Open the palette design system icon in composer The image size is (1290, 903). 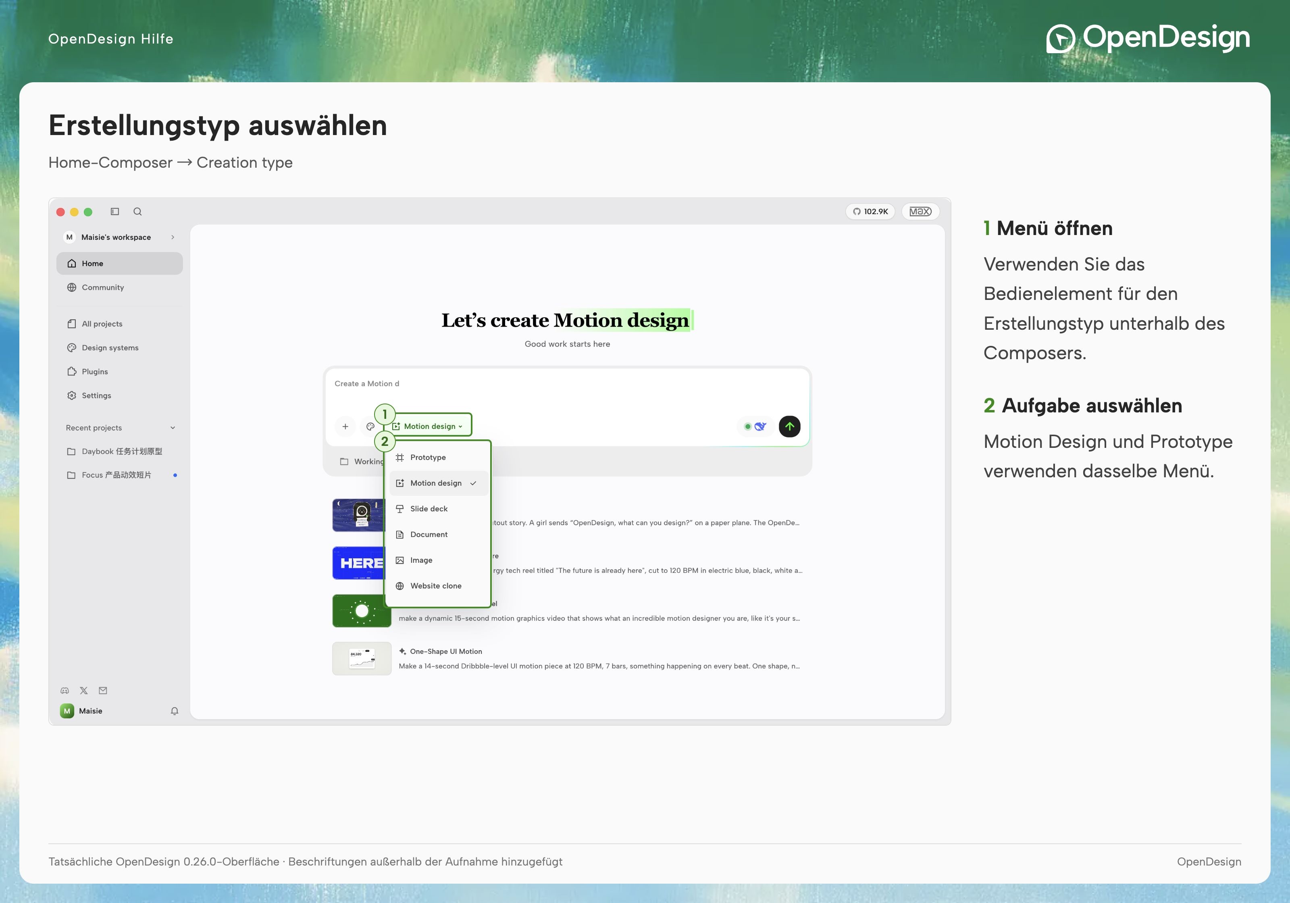tap(370, 427)
